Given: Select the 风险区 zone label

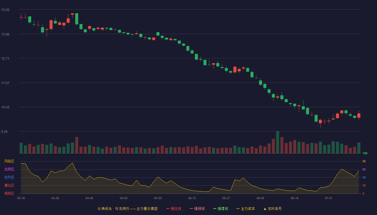Looking at the screenshot, I should (9, 161).
